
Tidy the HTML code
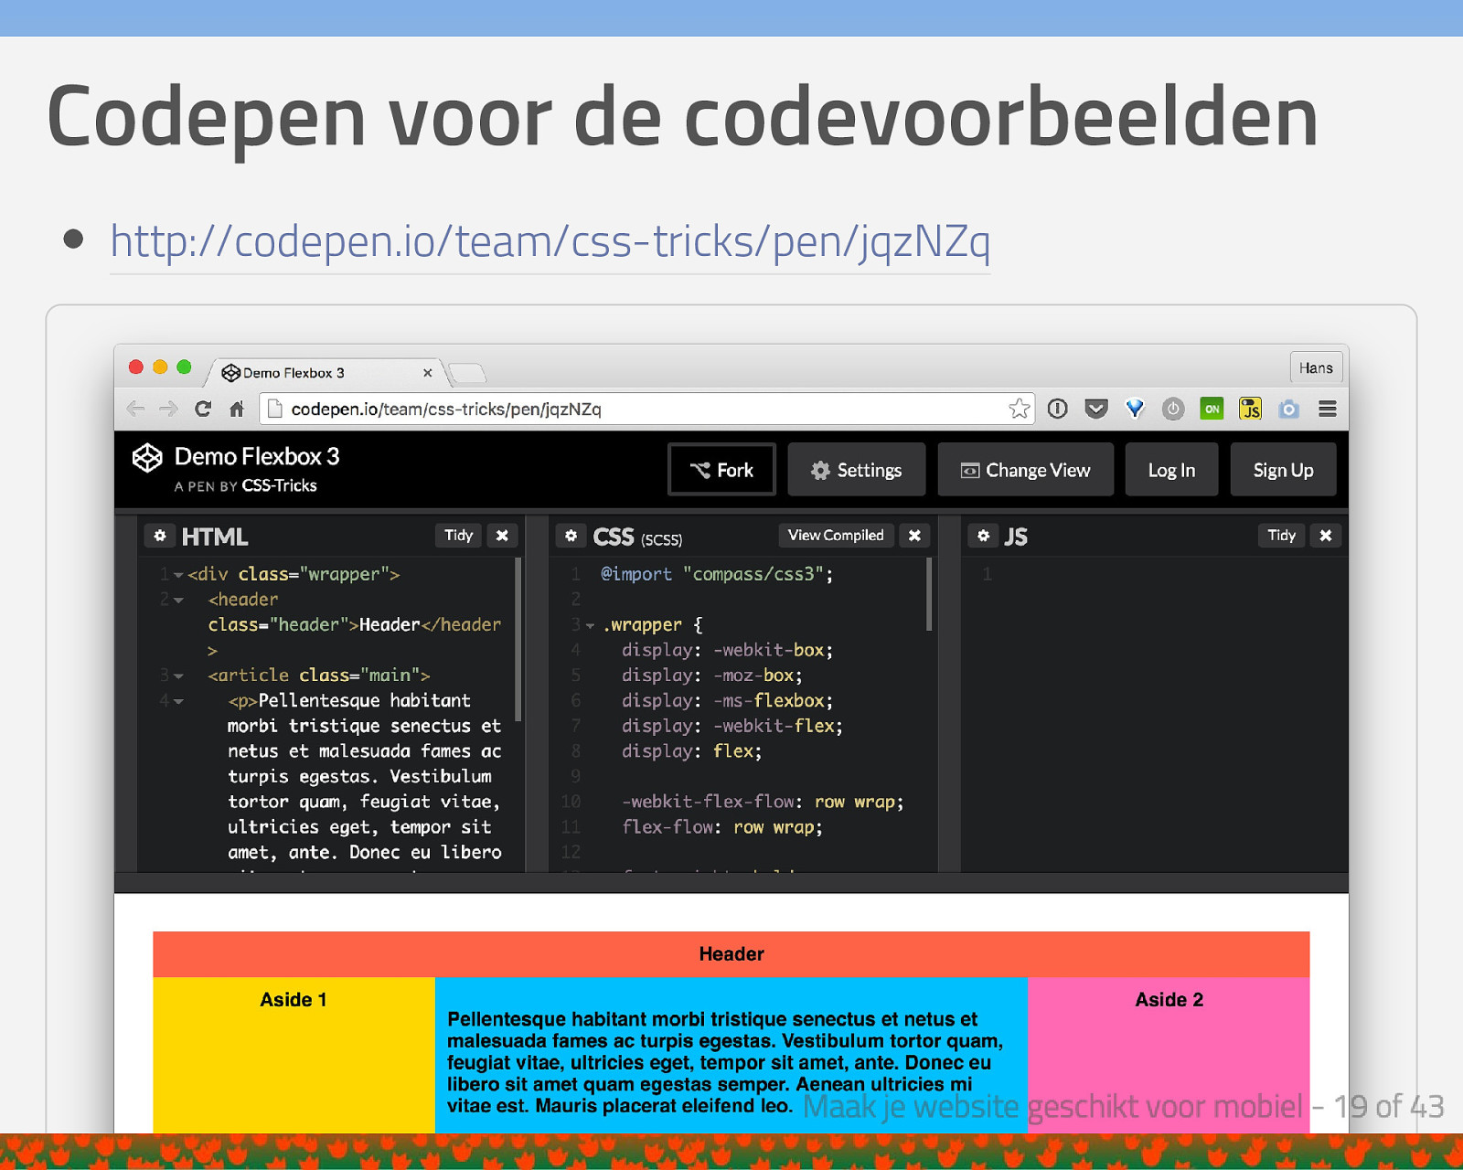[x=458, y=536]
